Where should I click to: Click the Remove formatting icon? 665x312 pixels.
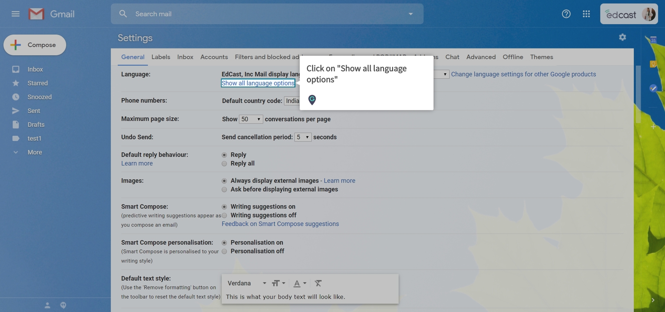tap(318, 283)
